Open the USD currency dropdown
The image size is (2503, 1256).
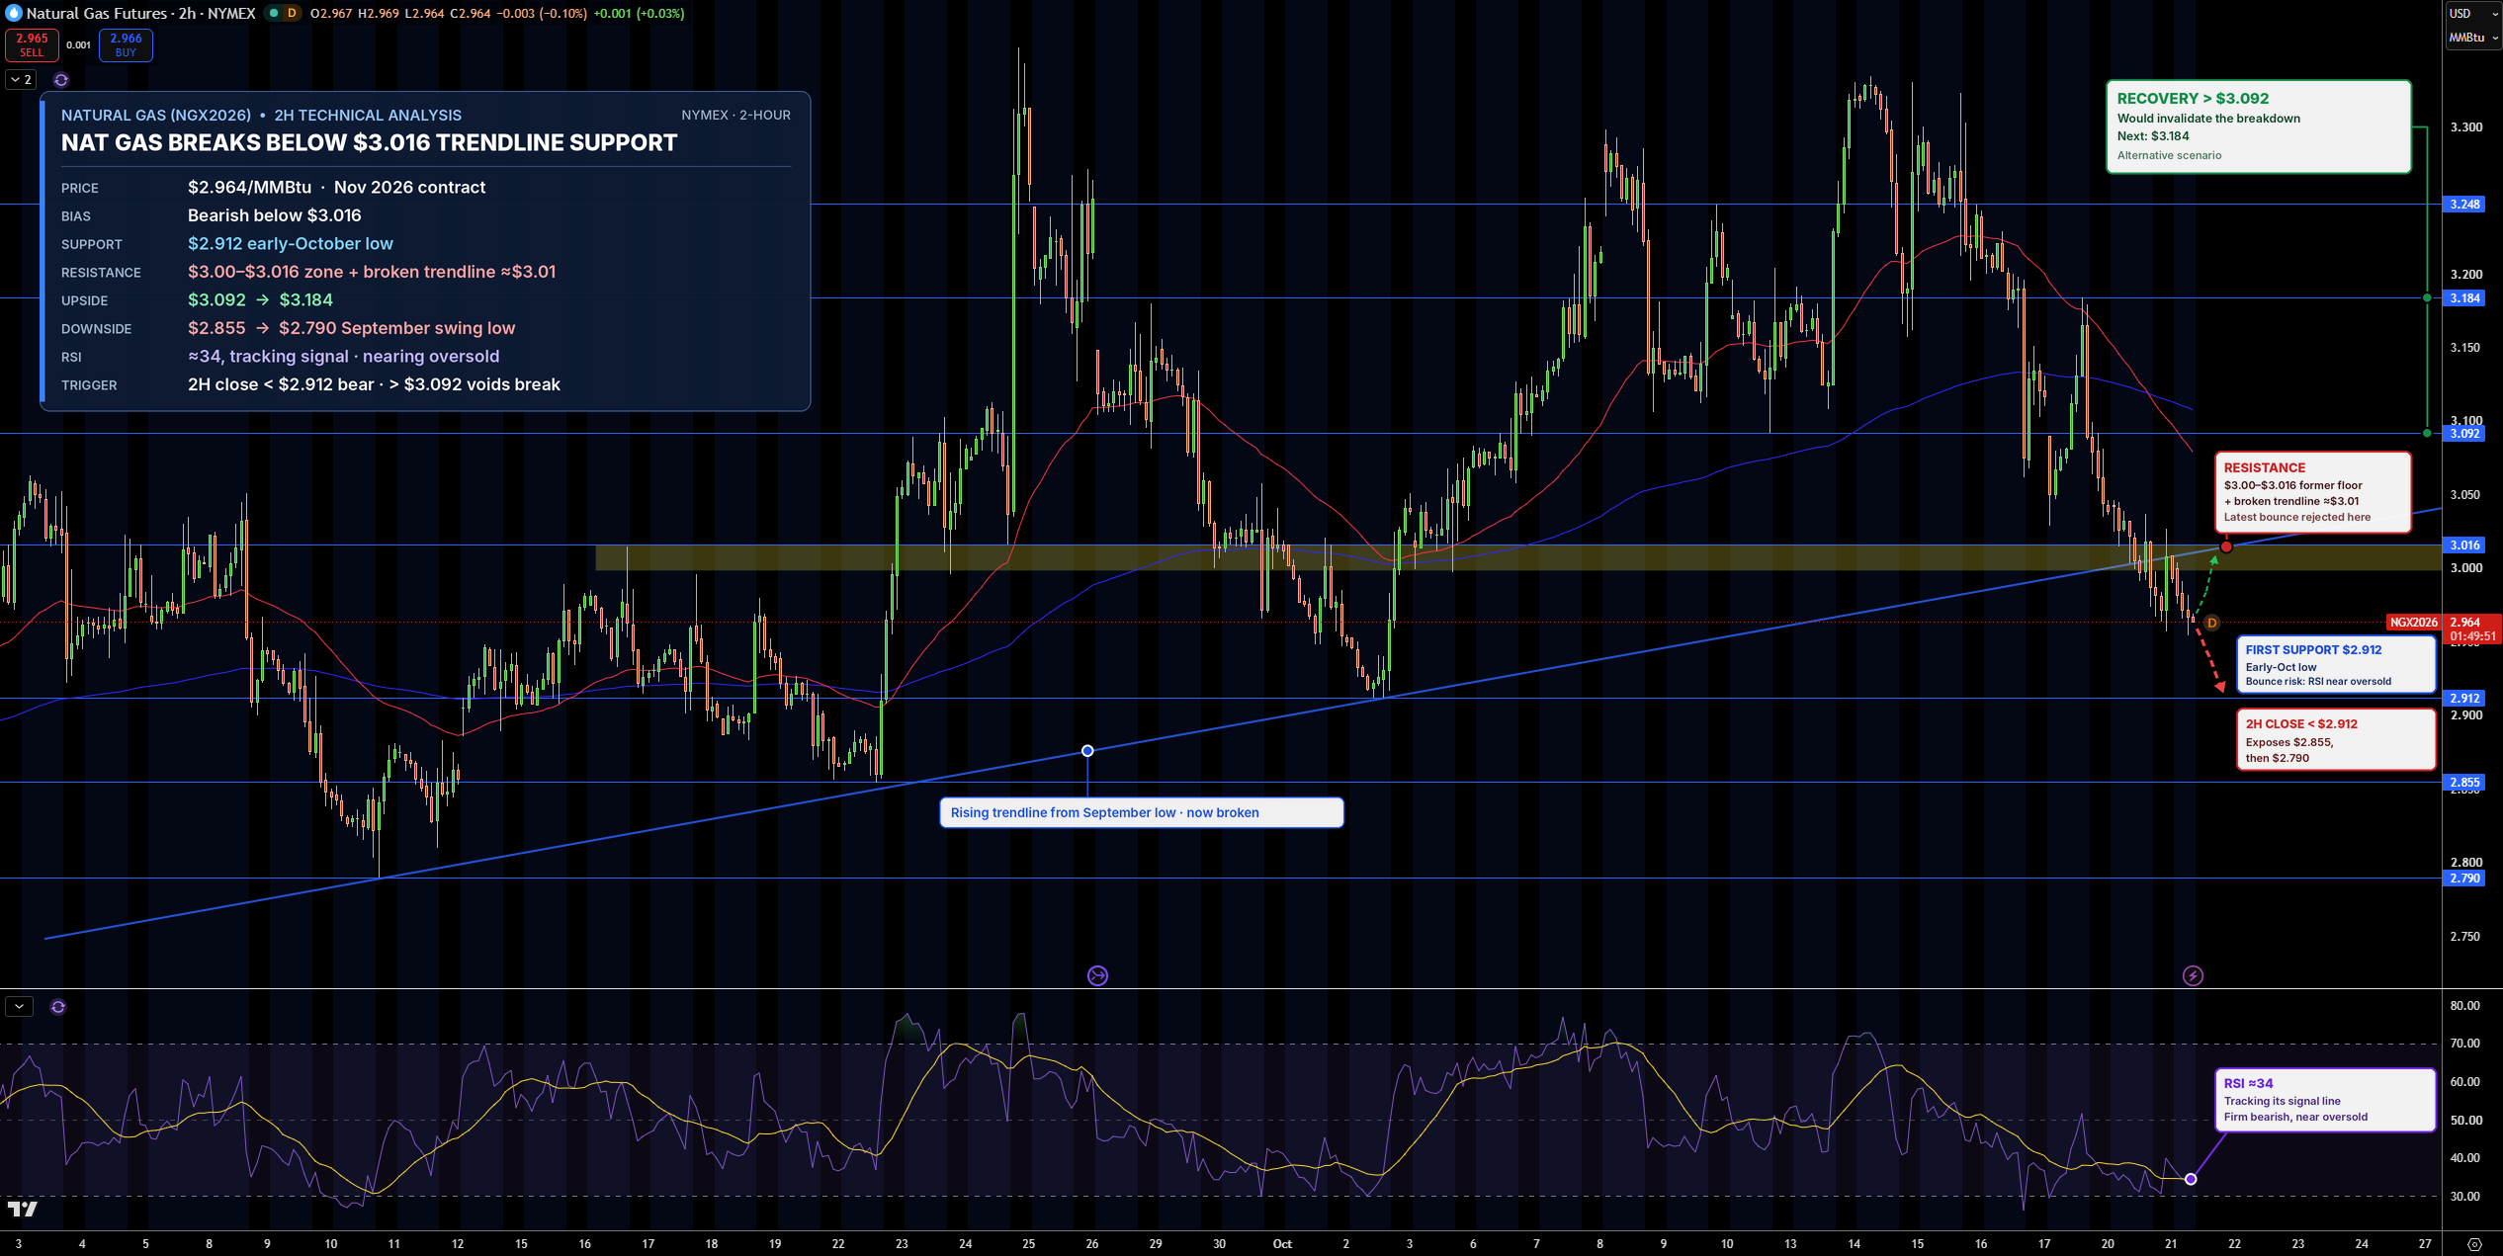click(2473, 14)
